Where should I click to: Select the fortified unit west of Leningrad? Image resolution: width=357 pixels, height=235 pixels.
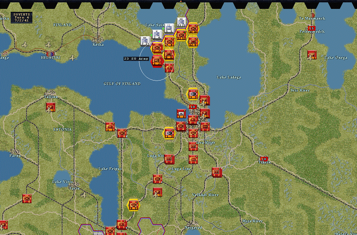pos(169,133)
